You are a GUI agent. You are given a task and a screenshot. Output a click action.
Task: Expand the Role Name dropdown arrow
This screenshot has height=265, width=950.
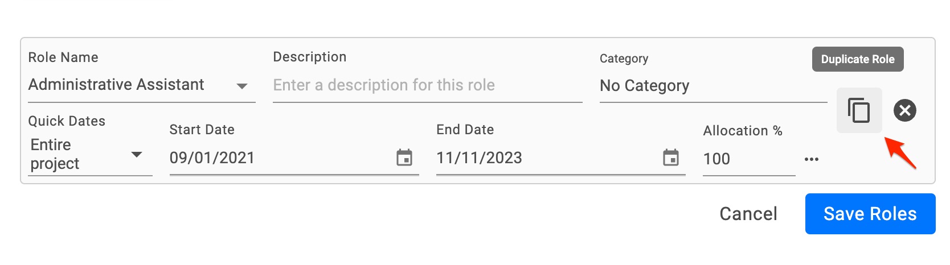tap(242, 86)
